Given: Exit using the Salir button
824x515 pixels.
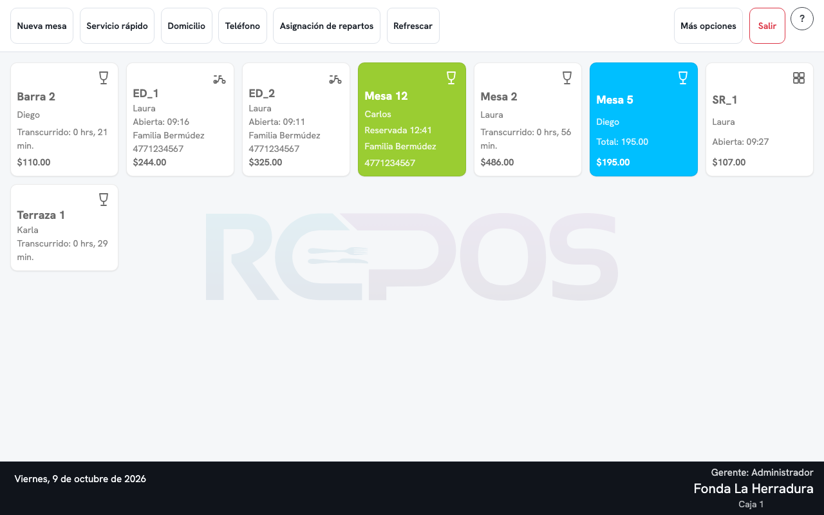Looking at the screenshot, I should pos(767,26).
